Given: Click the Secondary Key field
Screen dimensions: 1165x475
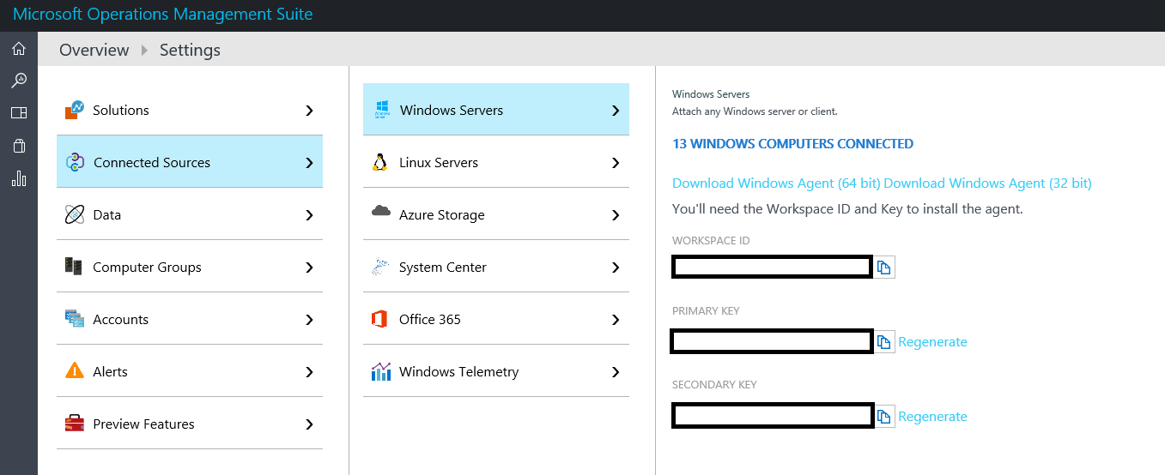Looking at the screenshot, I should coord(773,416).
